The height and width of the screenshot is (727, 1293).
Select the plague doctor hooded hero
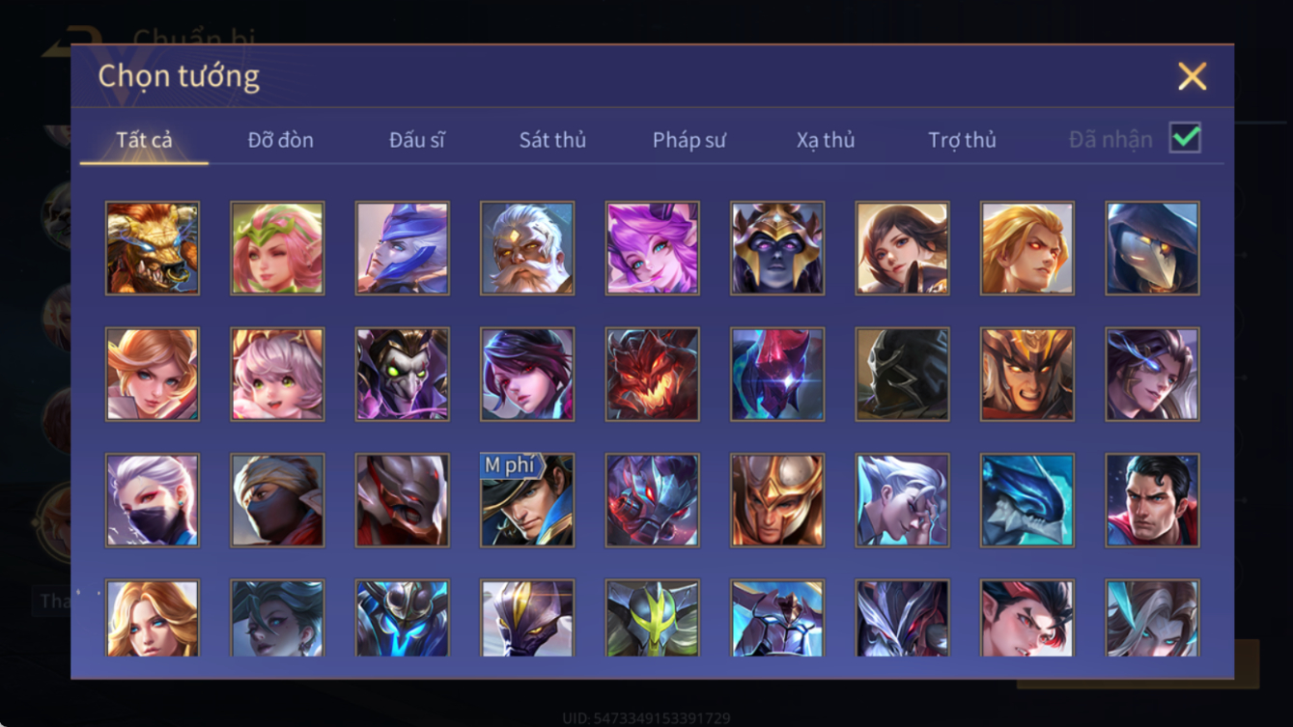pyautogui.click(x=1152, y=248)
